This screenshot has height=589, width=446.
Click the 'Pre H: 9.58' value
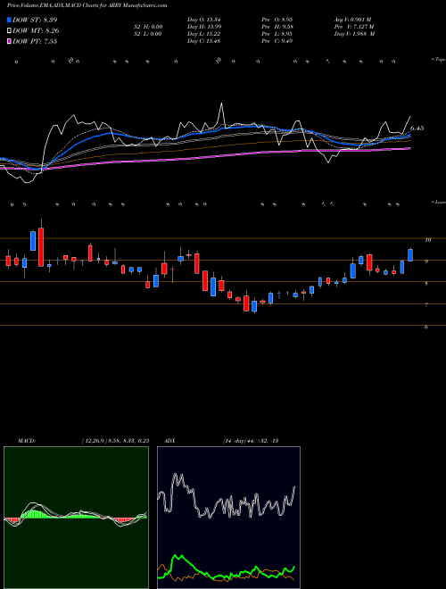277,27
